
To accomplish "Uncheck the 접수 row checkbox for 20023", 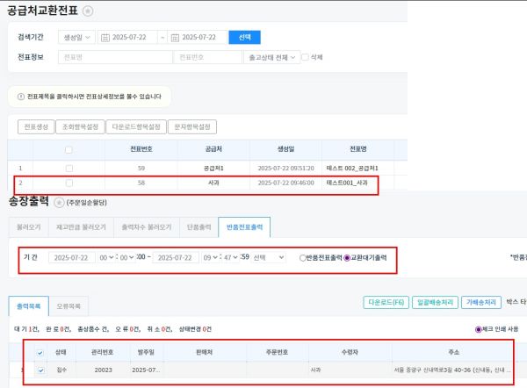I will (x=39, y=370).
